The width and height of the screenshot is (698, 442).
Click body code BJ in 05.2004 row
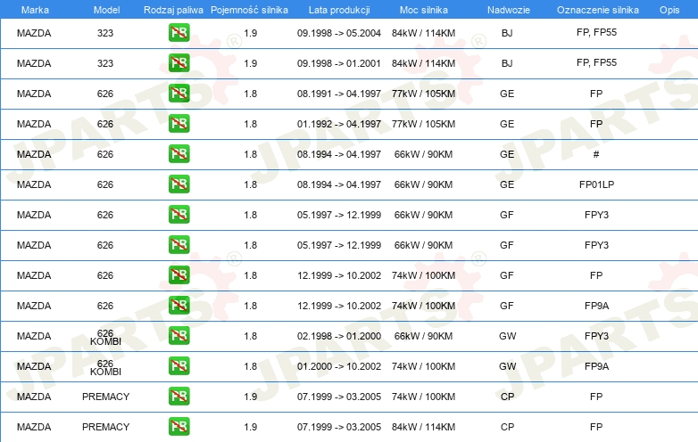coord(507,33)
